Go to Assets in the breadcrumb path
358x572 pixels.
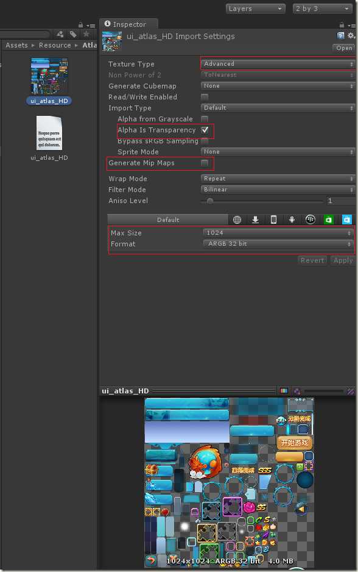coord(17,45)
